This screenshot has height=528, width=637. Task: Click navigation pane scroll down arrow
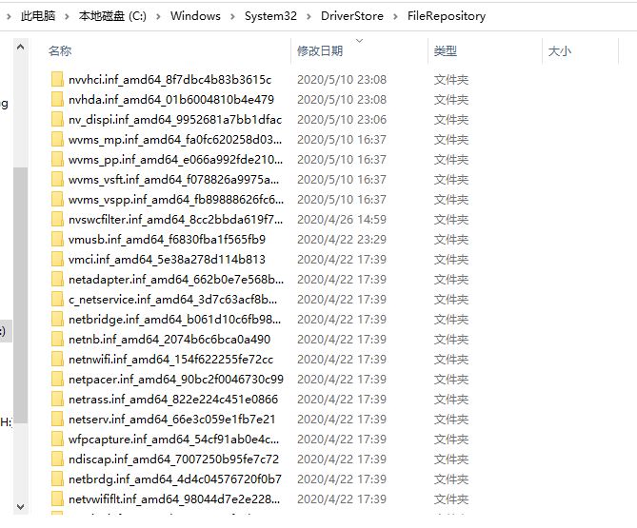coord(20,506)
